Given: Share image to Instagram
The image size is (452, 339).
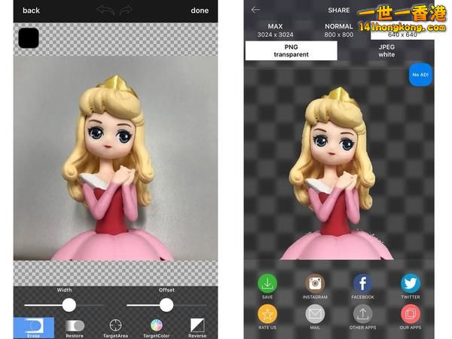Looking at the screenshot, I should [x=315, y=283].
